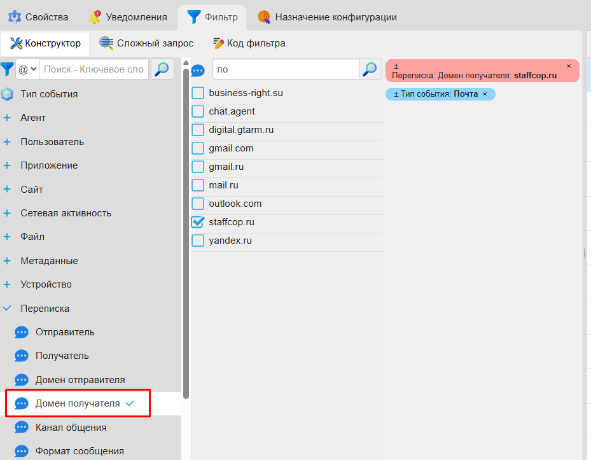Expand the Сайт category

(x=7, y=189)
